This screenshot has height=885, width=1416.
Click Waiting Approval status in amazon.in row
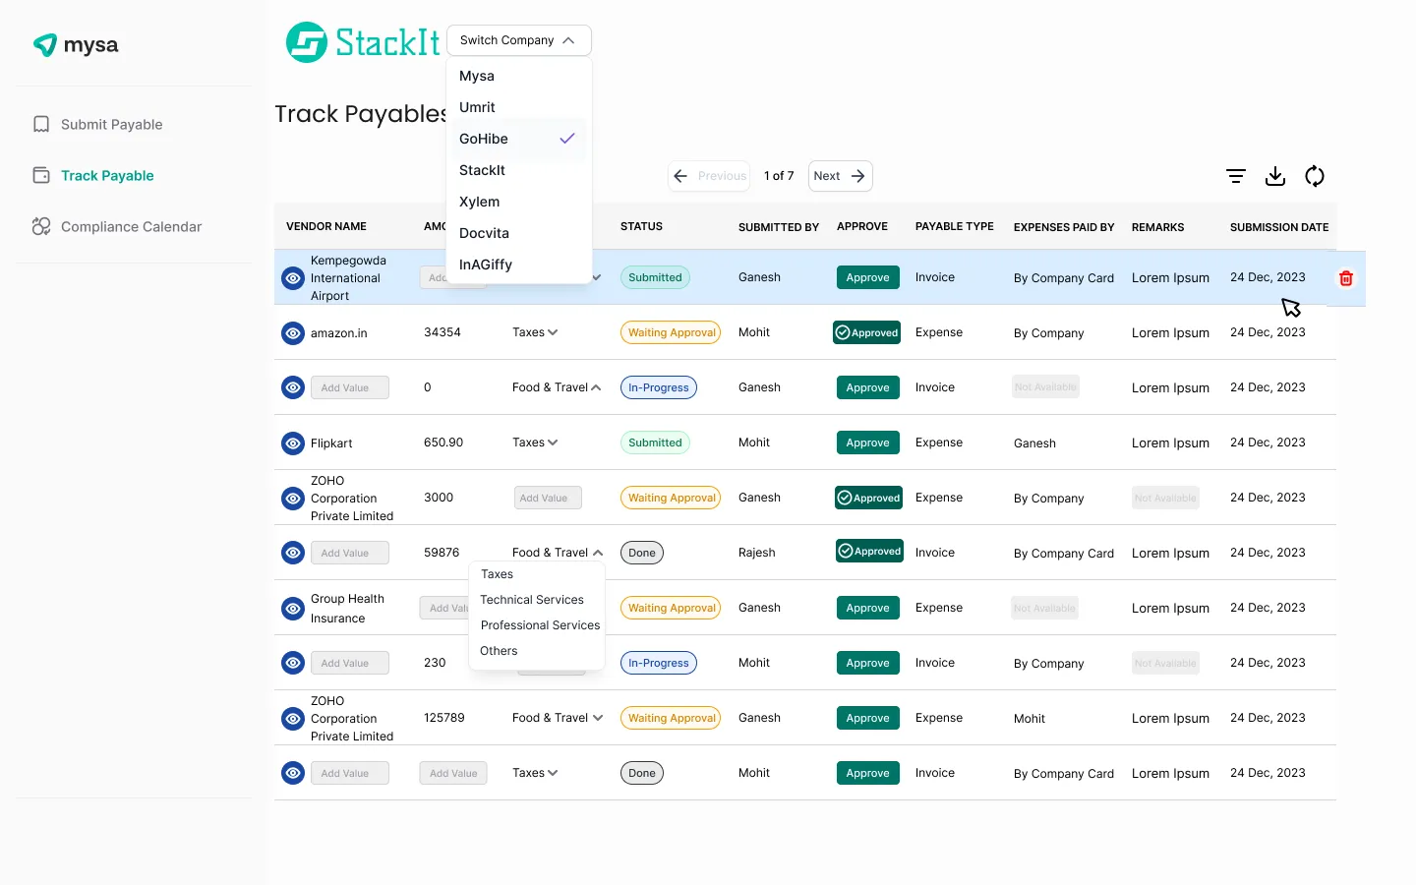pos(671,332)
